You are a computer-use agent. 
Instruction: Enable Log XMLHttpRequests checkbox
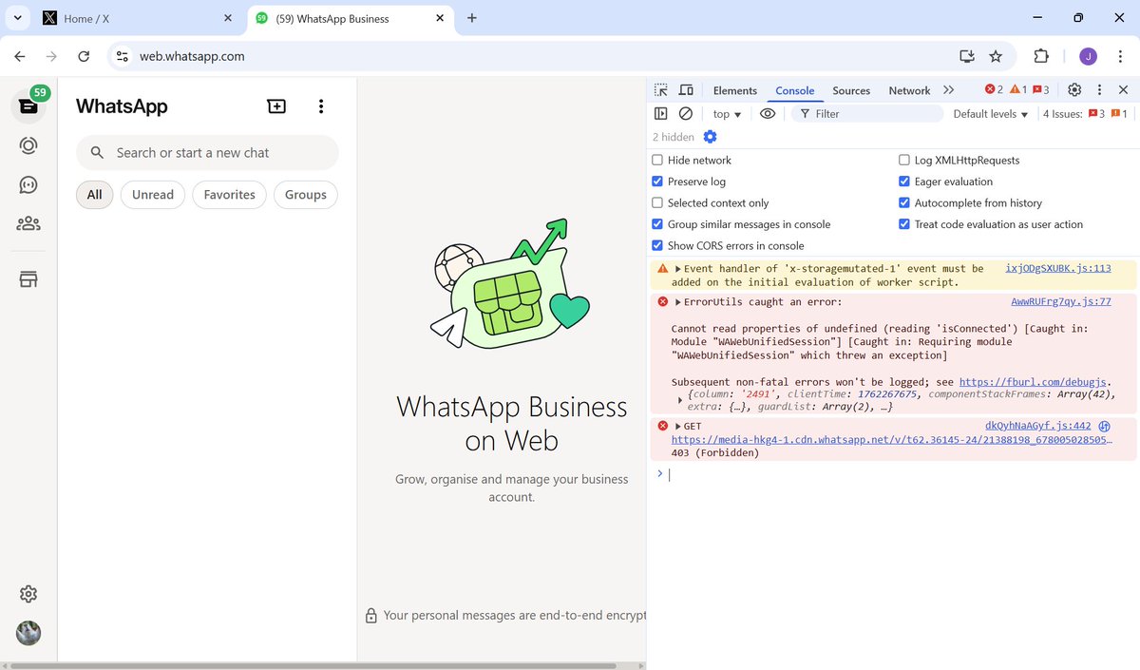[904, 161]
